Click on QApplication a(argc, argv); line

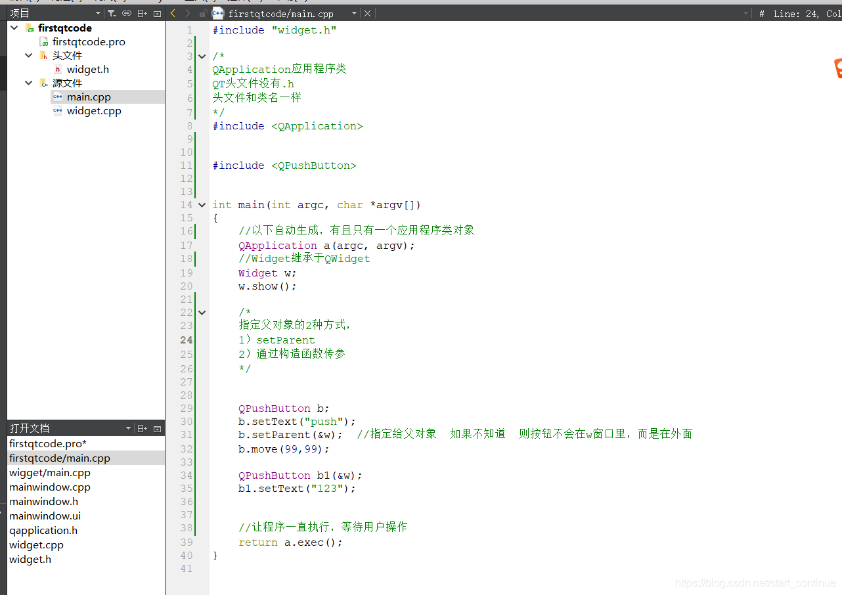click(327, 246)
